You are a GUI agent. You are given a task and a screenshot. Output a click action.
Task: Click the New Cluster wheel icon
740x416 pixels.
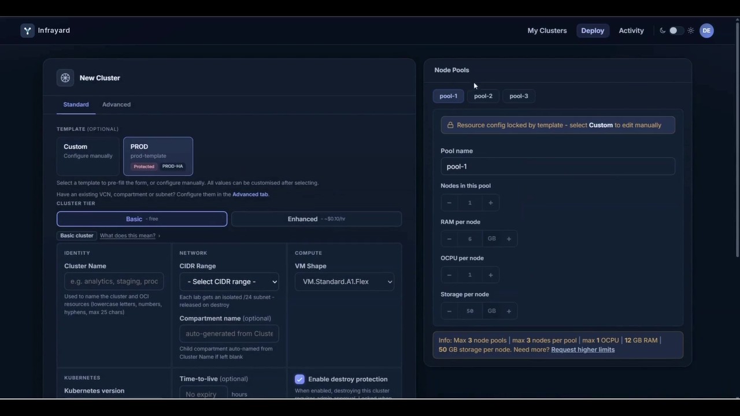[65, 78]
